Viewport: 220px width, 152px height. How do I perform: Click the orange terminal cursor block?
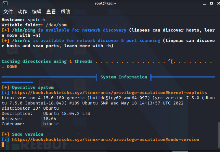(x=3, y=145)
